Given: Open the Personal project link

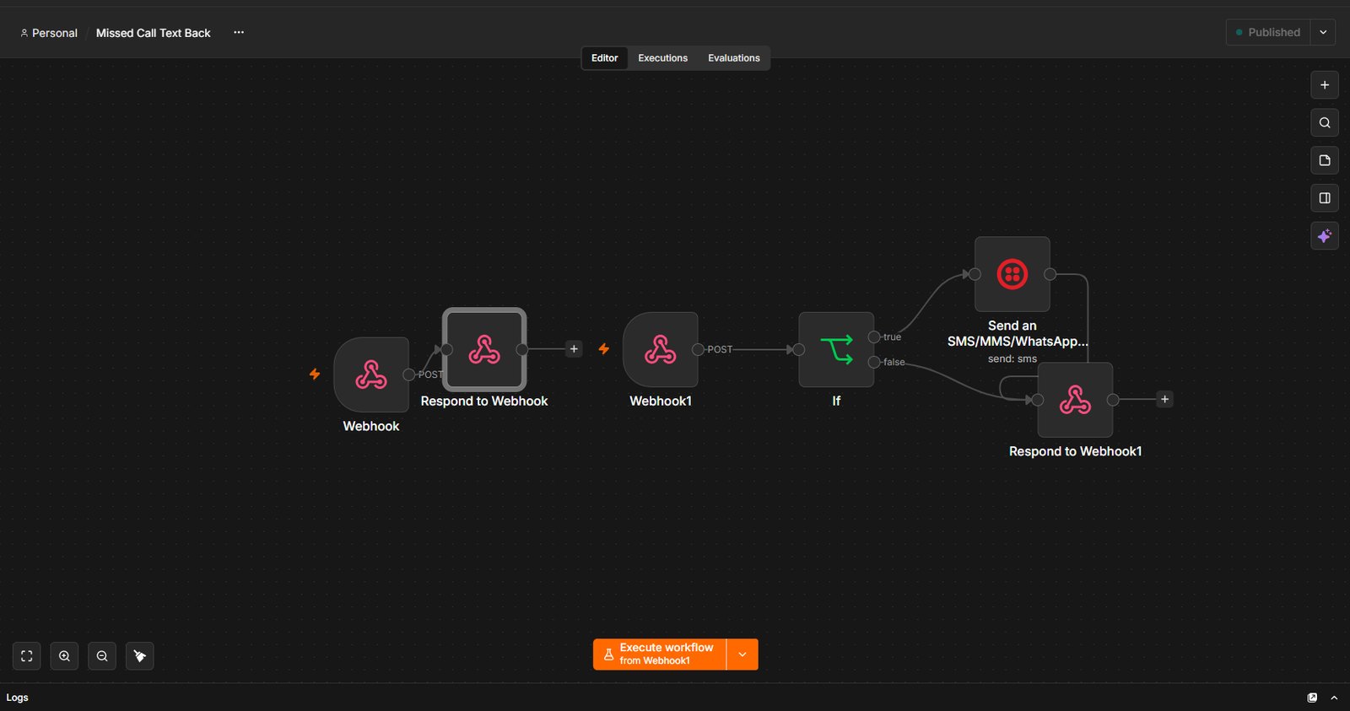Looking at the screenshot, I should tap(49, 33).
